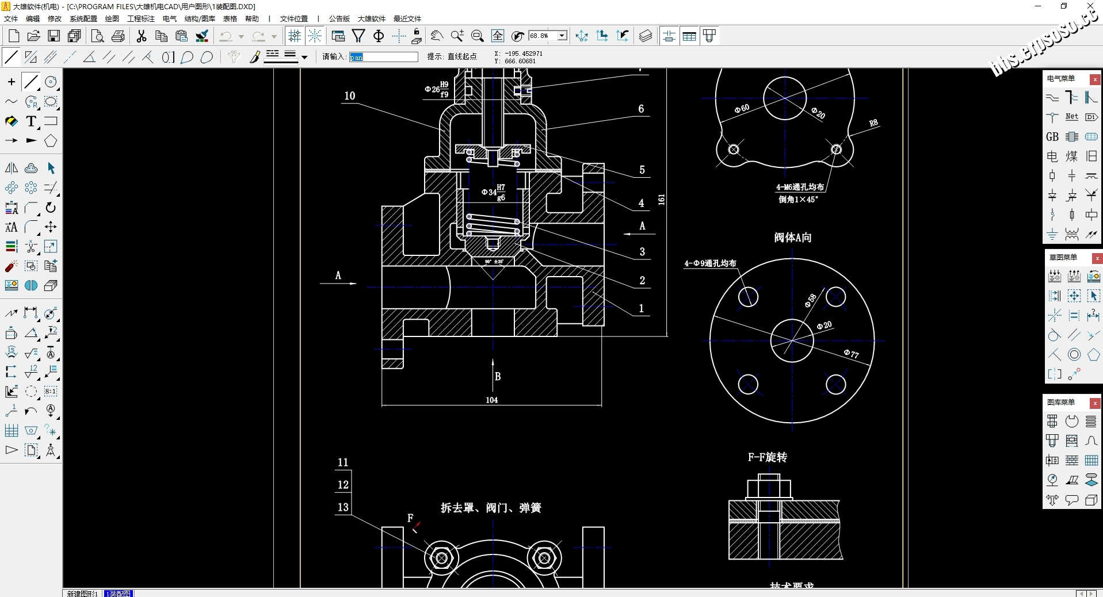
Task: Zoom in with the magnifier plus icon
Action: pyautogui.click(x=457, y=36)
